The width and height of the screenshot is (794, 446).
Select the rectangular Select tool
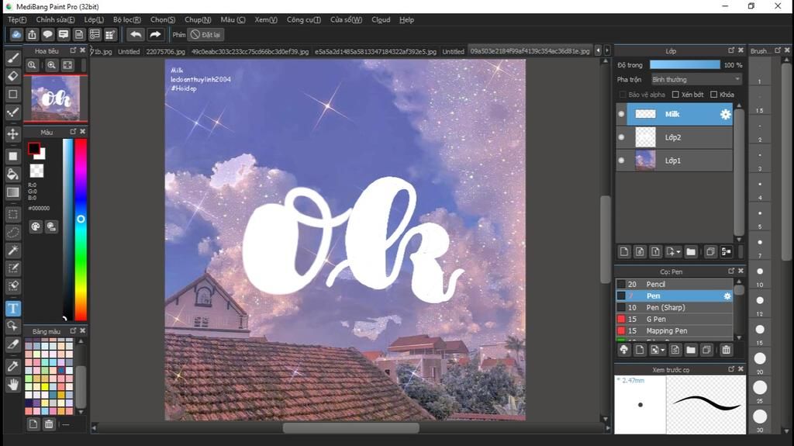pos(13,214)
